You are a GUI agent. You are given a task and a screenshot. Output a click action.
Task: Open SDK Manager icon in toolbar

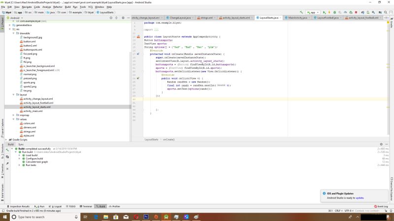[x=373, y=12]
